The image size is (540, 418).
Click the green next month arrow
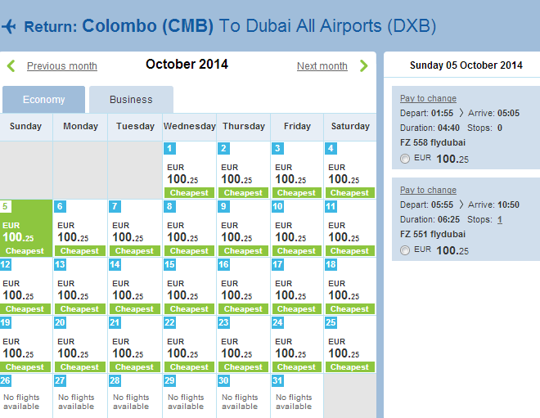pyautogui.click(x=363, y=65)
